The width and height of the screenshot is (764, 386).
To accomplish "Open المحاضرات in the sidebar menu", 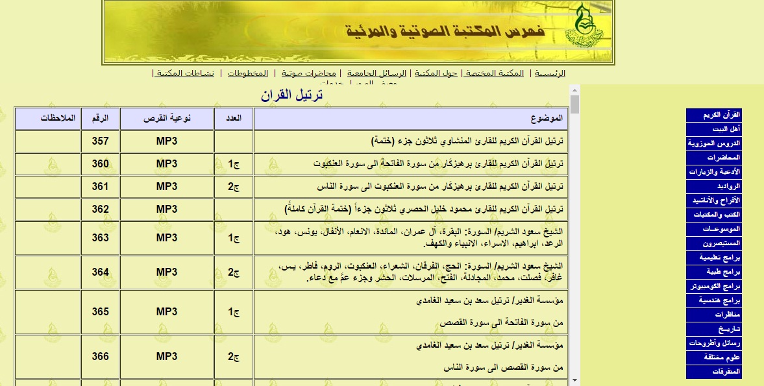I will 714,158.
